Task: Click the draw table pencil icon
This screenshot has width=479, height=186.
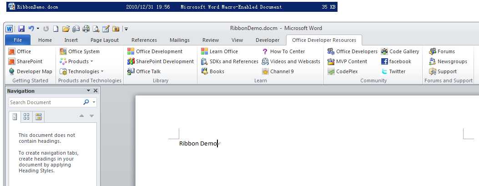Action: [x=106, y=29]
